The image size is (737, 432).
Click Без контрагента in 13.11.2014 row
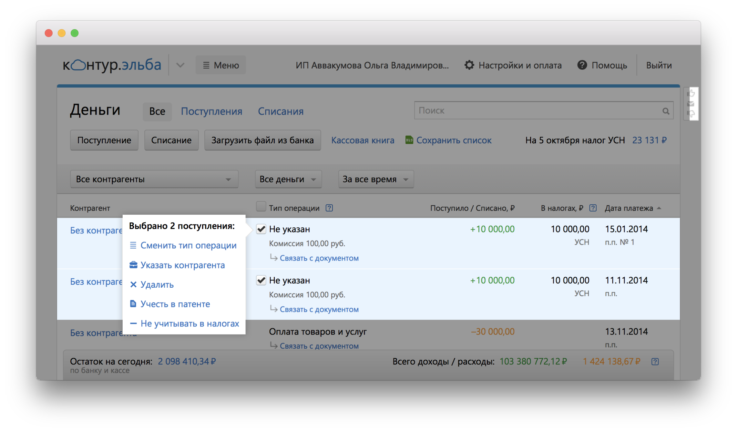point(103,333)
